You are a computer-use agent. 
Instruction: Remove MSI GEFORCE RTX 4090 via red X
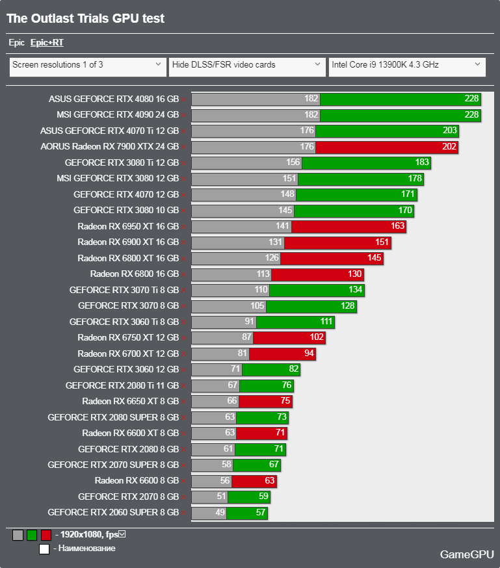pos(184,115)
